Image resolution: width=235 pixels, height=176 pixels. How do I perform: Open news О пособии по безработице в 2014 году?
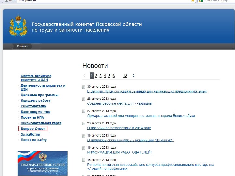coord(119,128)
